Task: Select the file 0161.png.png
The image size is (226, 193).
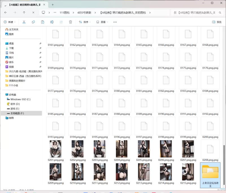Action: point(56,37)
